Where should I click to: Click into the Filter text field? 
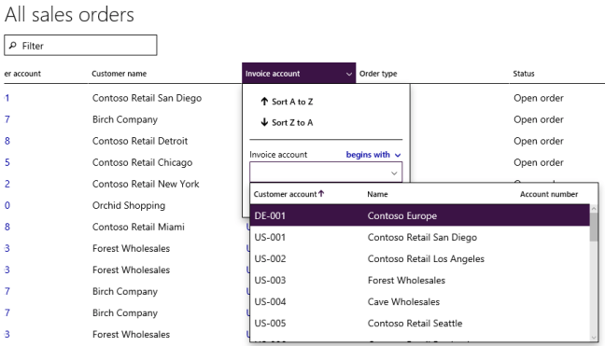[80, 46]
